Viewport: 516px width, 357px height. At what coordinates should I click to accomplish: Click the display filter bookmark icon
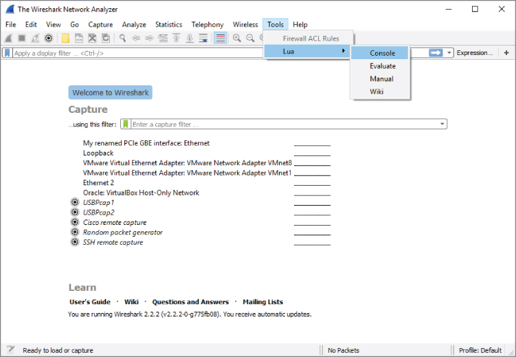tap(8, 53)
